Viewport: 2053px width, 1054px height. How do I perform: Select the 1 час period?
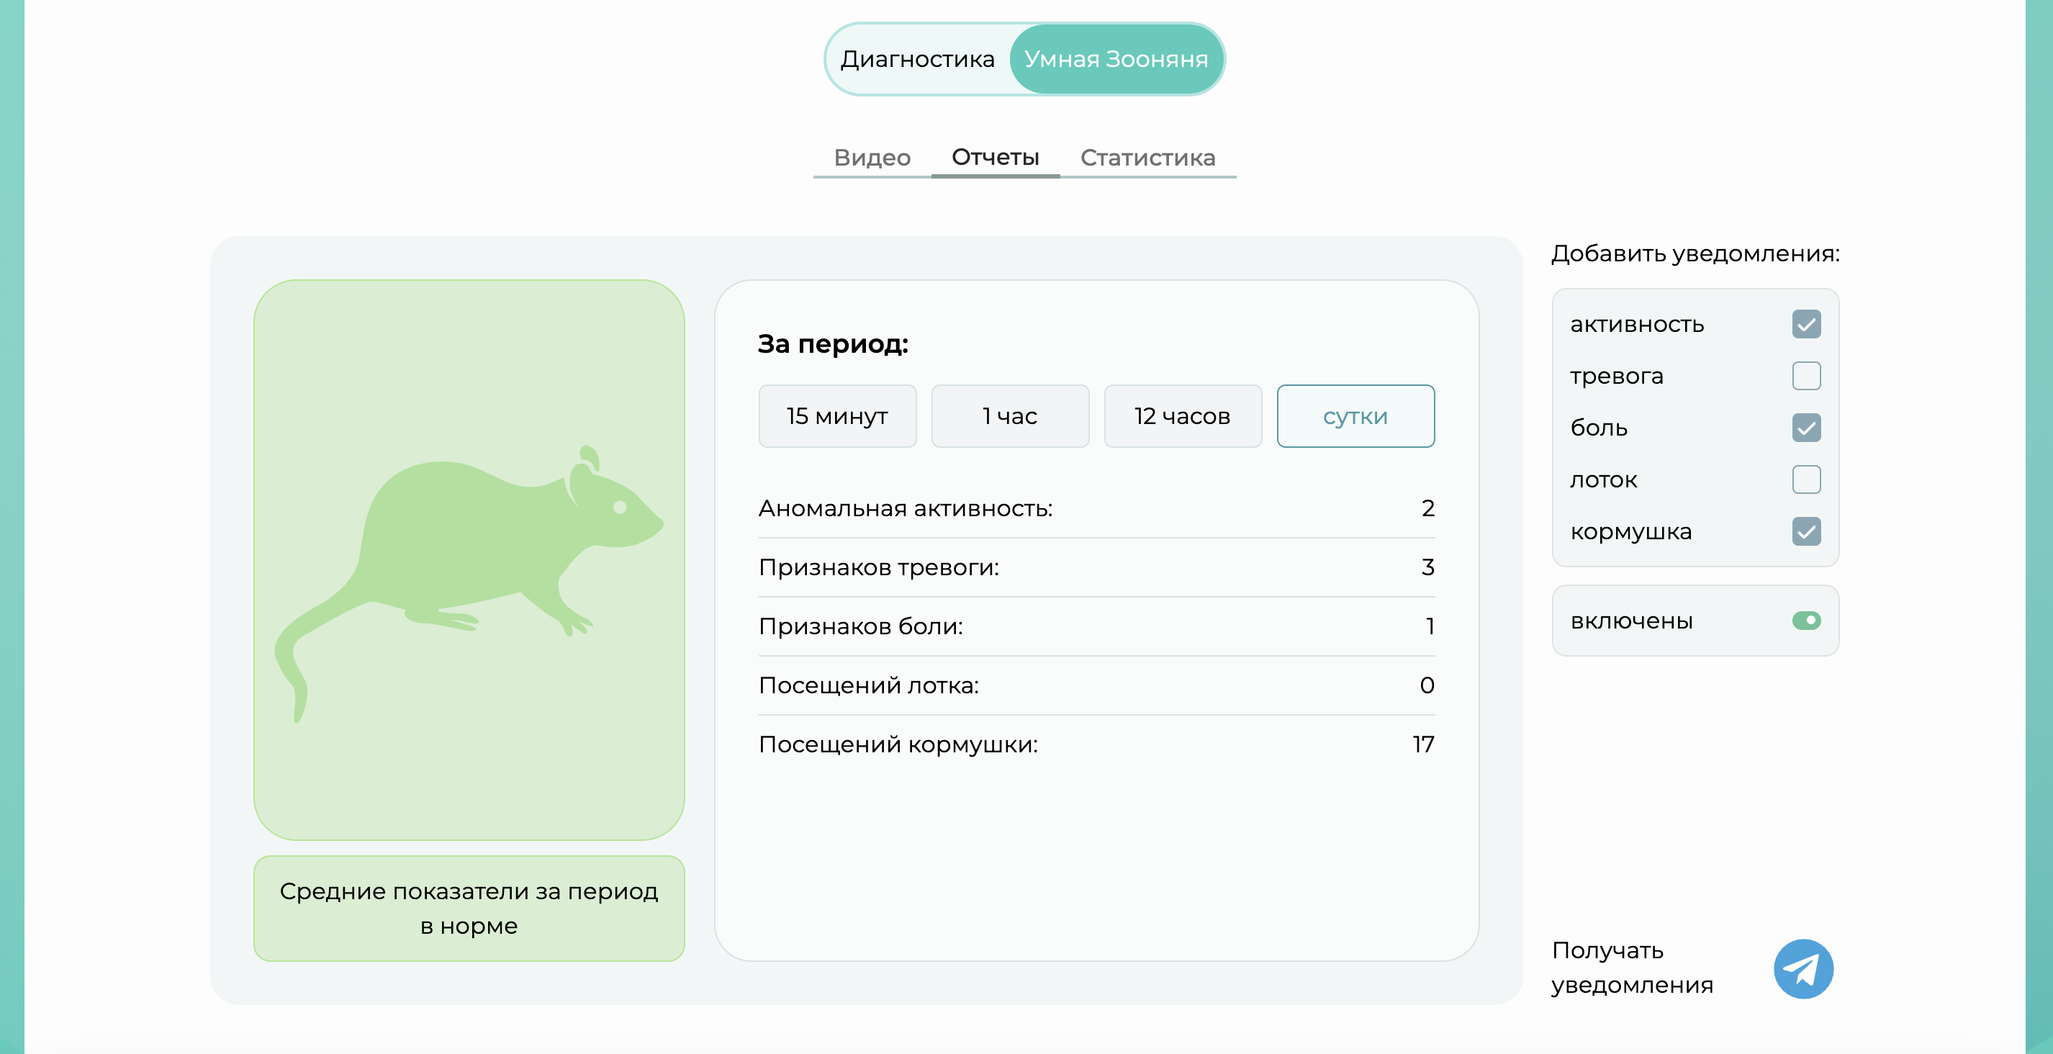pyautogui.click(x=1010, y=416)
